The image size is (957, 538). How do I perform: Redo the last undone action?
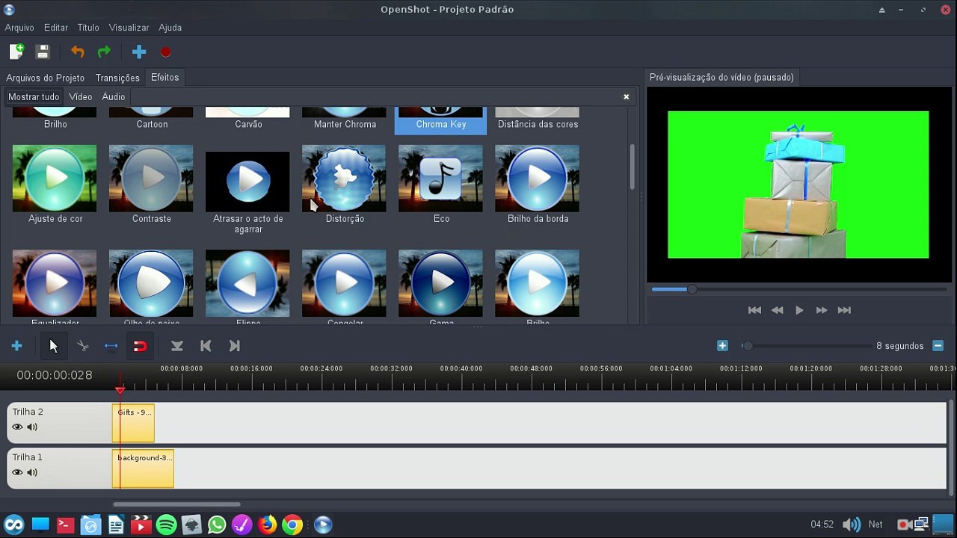(104, 52)
